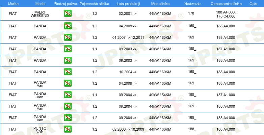This screenshot has height=135, width=264.
Task: Click fuel icon in PUNTO VAN row
Action: click(68, 129)
